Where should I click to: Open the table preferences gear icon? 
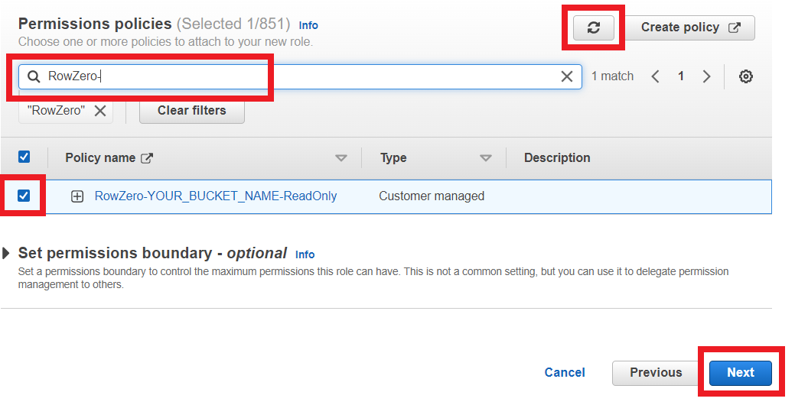click(746, 76)
